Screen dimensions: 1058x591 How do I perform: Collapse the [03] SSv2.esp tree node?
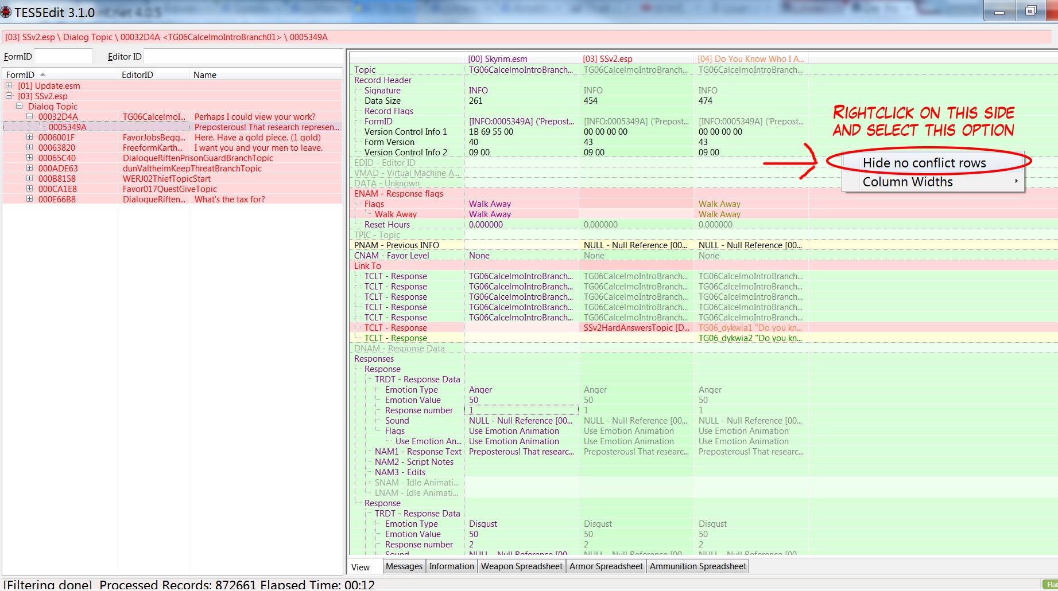[x=9, y=96]
